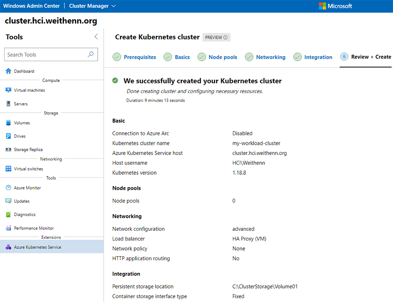Click the Virtual switches icon
Viewport: 393px width, 302px height.
8,168
